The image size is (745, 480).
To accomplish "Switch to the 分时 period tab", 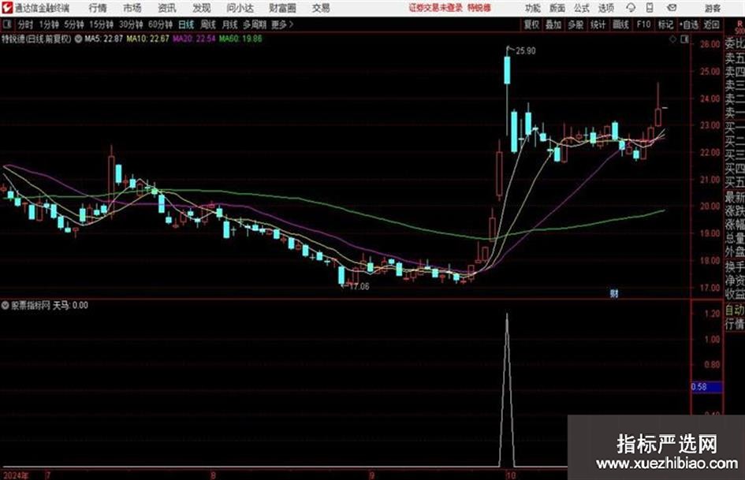I will [25, 24].
